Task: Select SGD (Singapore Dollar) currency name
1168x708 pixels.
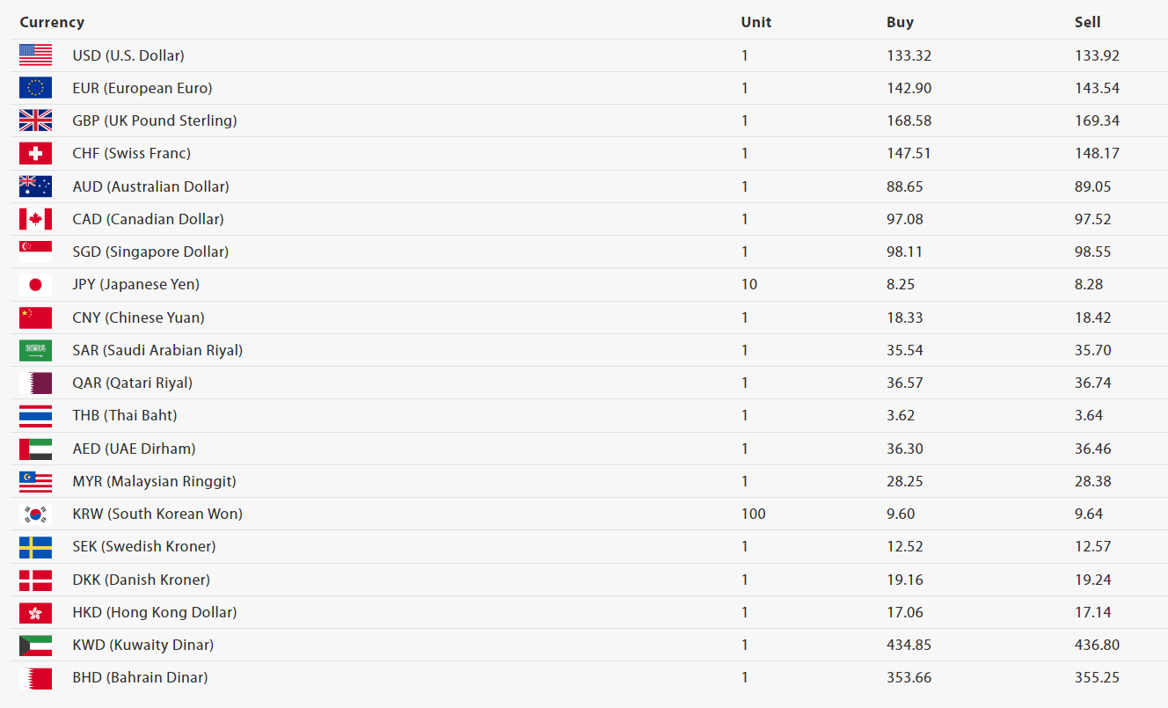Action: (x=150, y=252)
